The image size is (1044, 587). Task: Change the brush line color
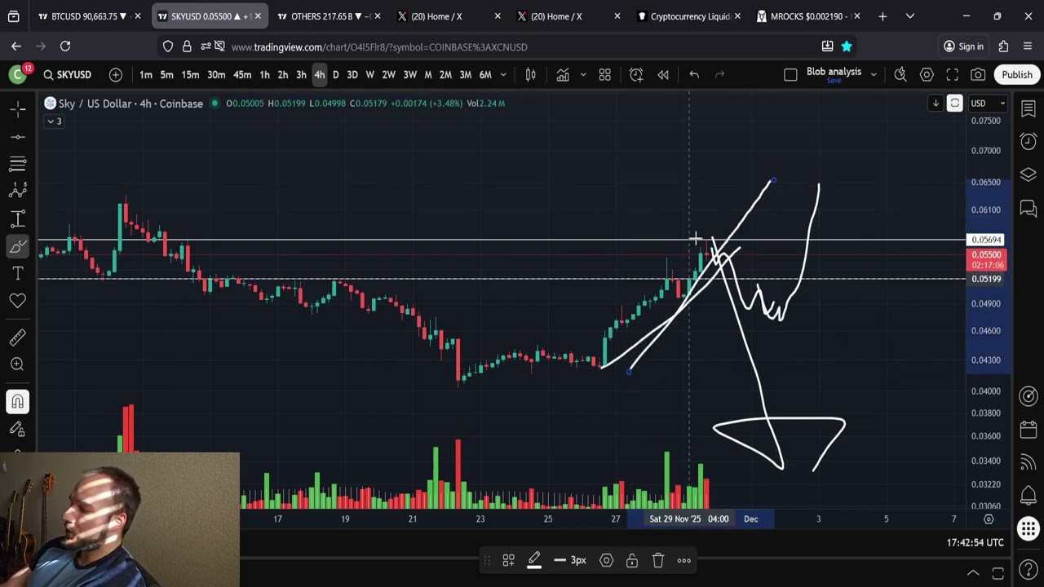(534, 560)
